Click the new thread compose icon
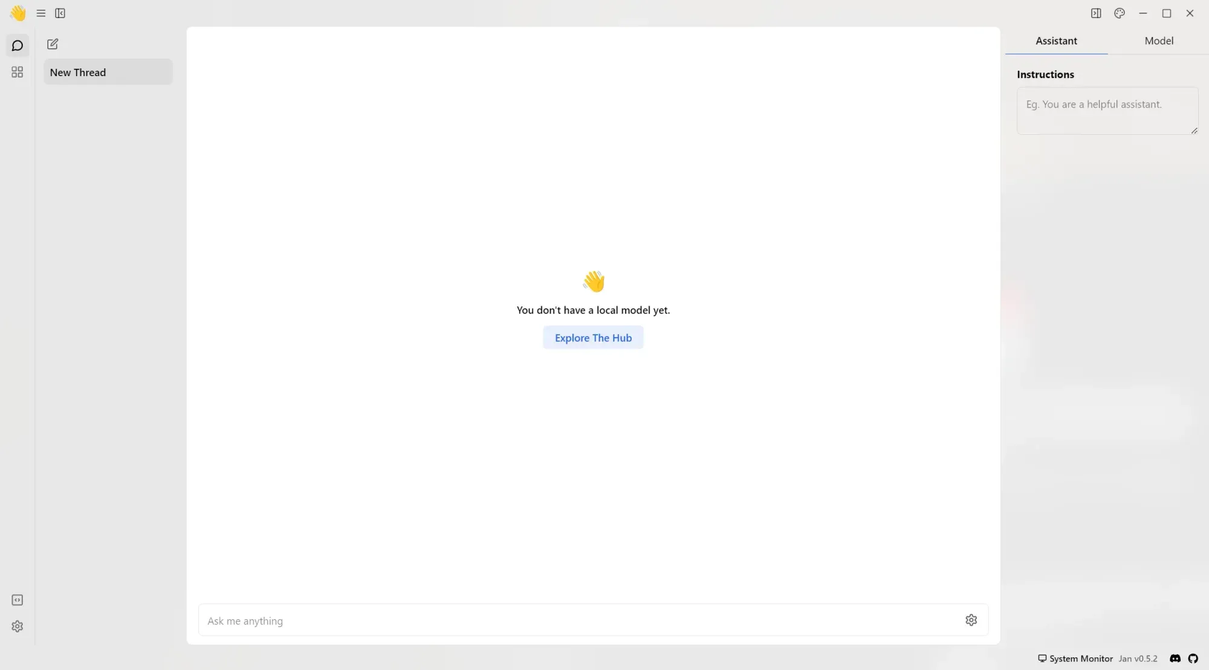The height and width of the screenshot is (670, 1209). (52, 43)
